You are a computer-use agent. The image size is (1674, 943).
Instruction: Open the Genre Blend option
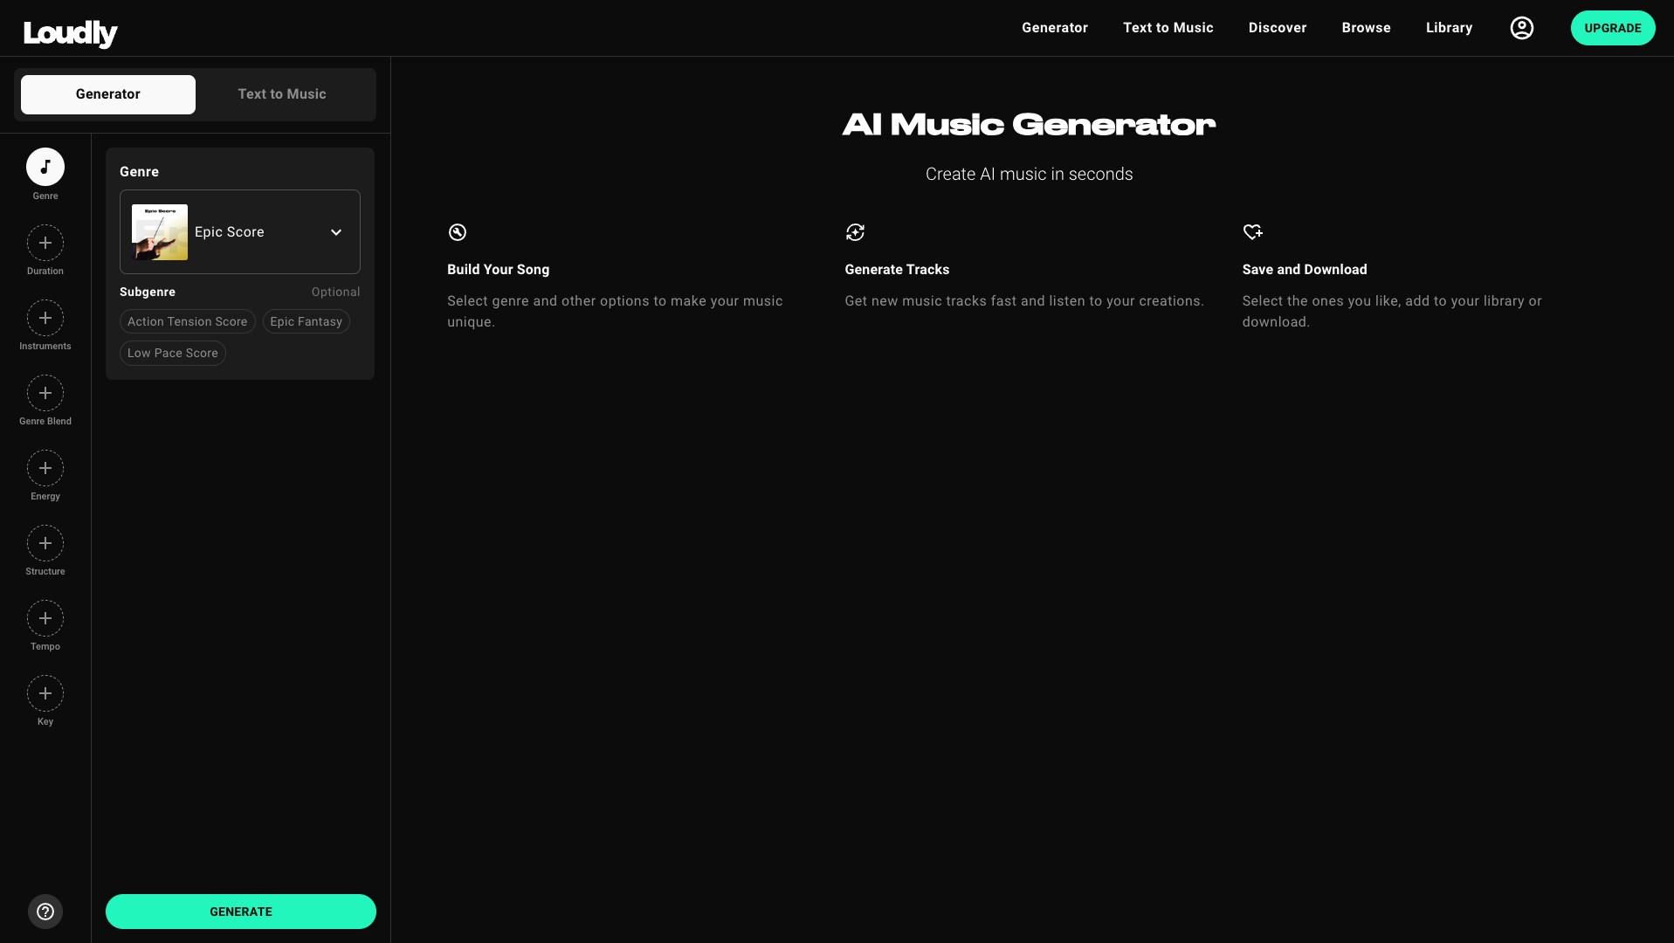click(x=45, y=393)
